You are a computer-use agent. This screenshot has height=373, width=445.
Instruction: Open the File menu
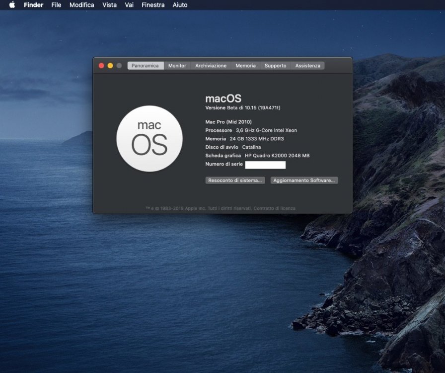click(x=56, y=5)
